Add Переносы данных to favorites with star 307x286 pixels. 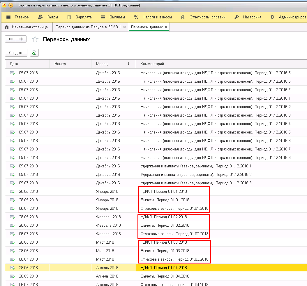(x=35, y=39)
